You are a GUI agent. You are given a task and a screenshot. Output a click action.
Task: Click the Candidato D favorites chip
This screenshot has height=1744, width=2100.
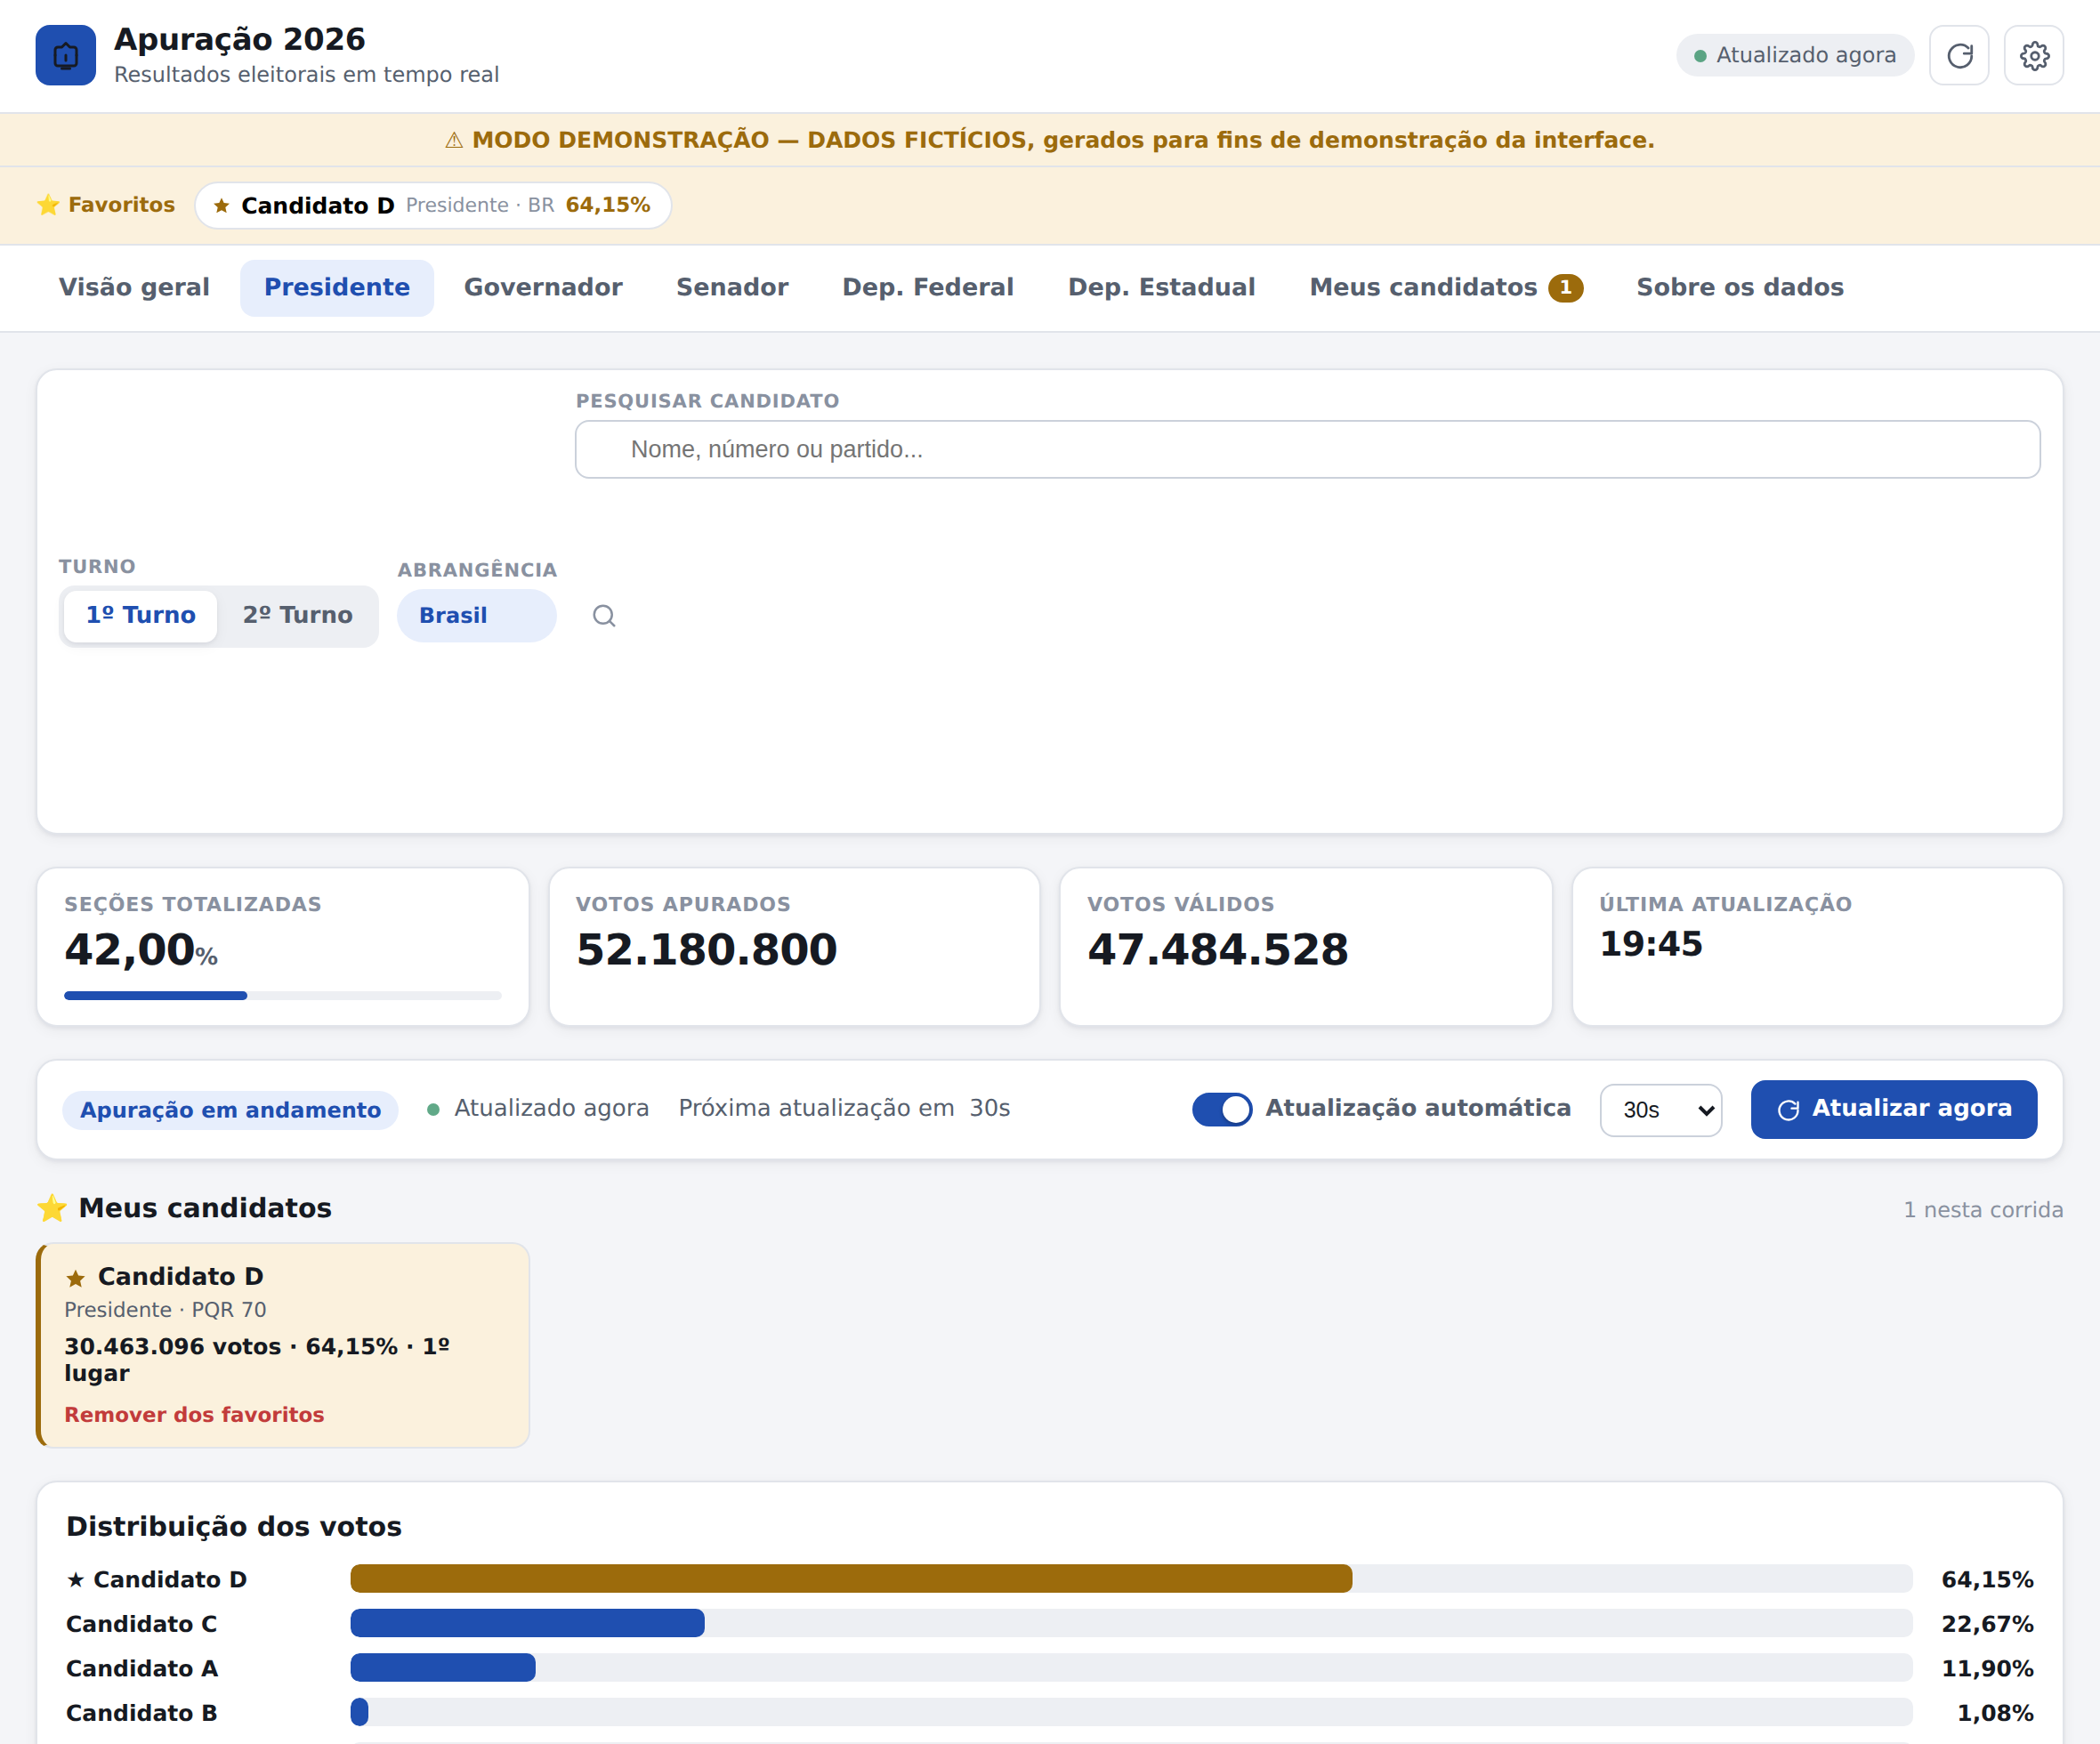click(433, 206)
